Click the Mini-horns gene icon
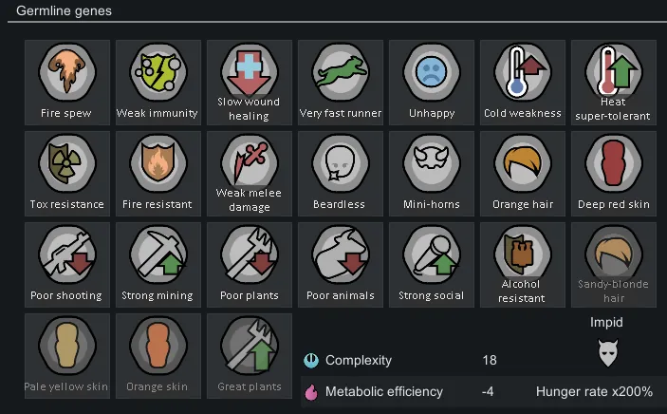 [x=432, y=162]
